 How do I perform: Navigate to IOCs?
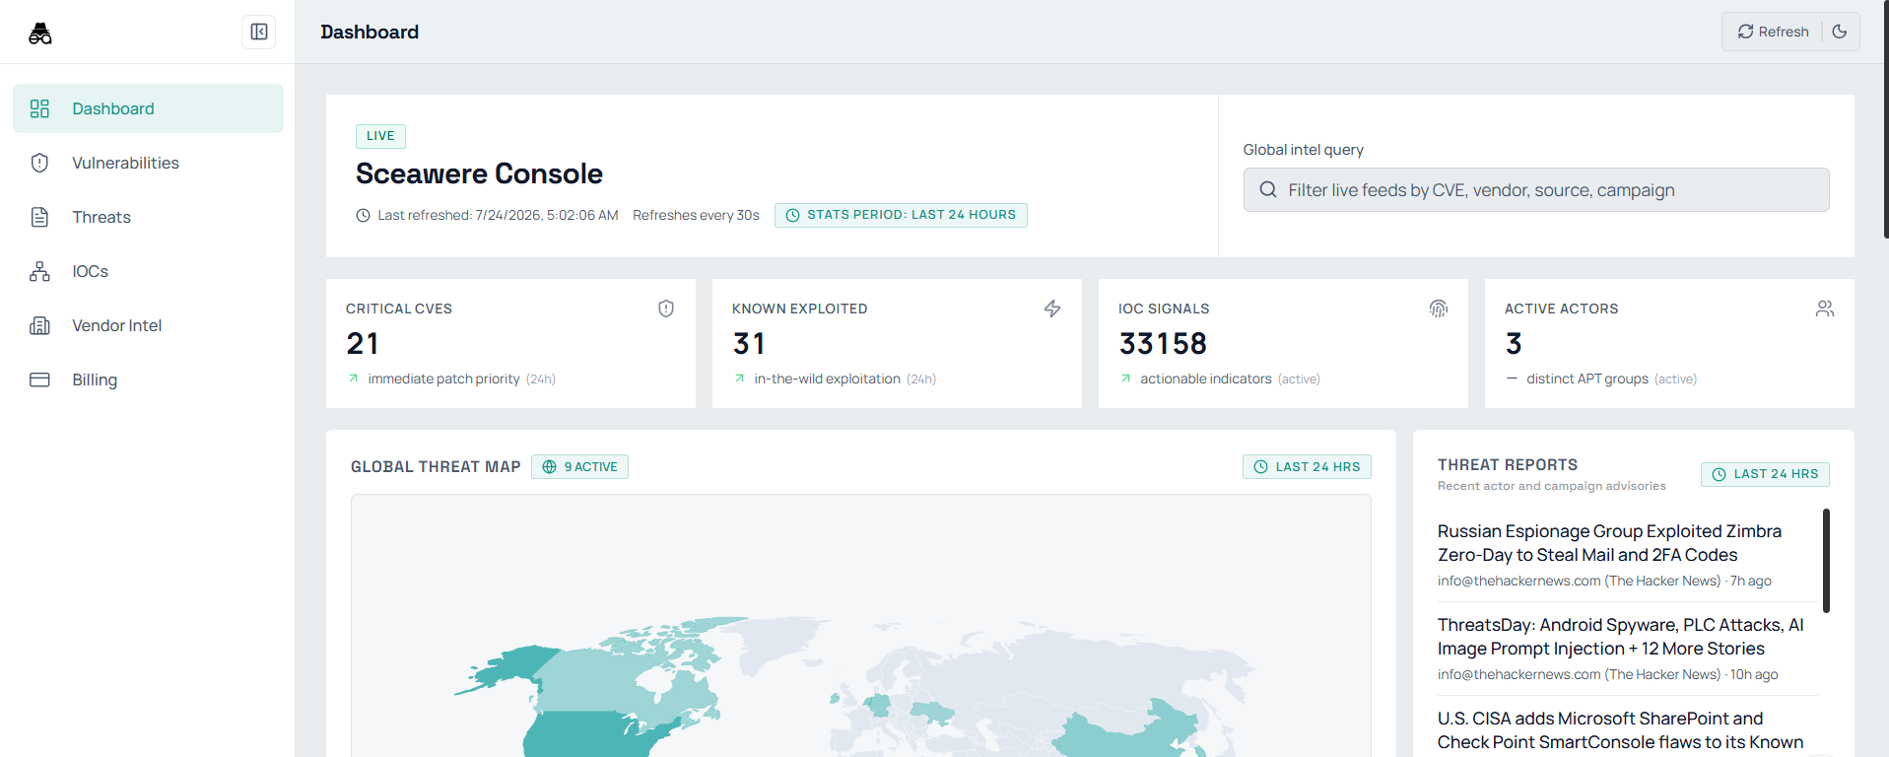148,271
